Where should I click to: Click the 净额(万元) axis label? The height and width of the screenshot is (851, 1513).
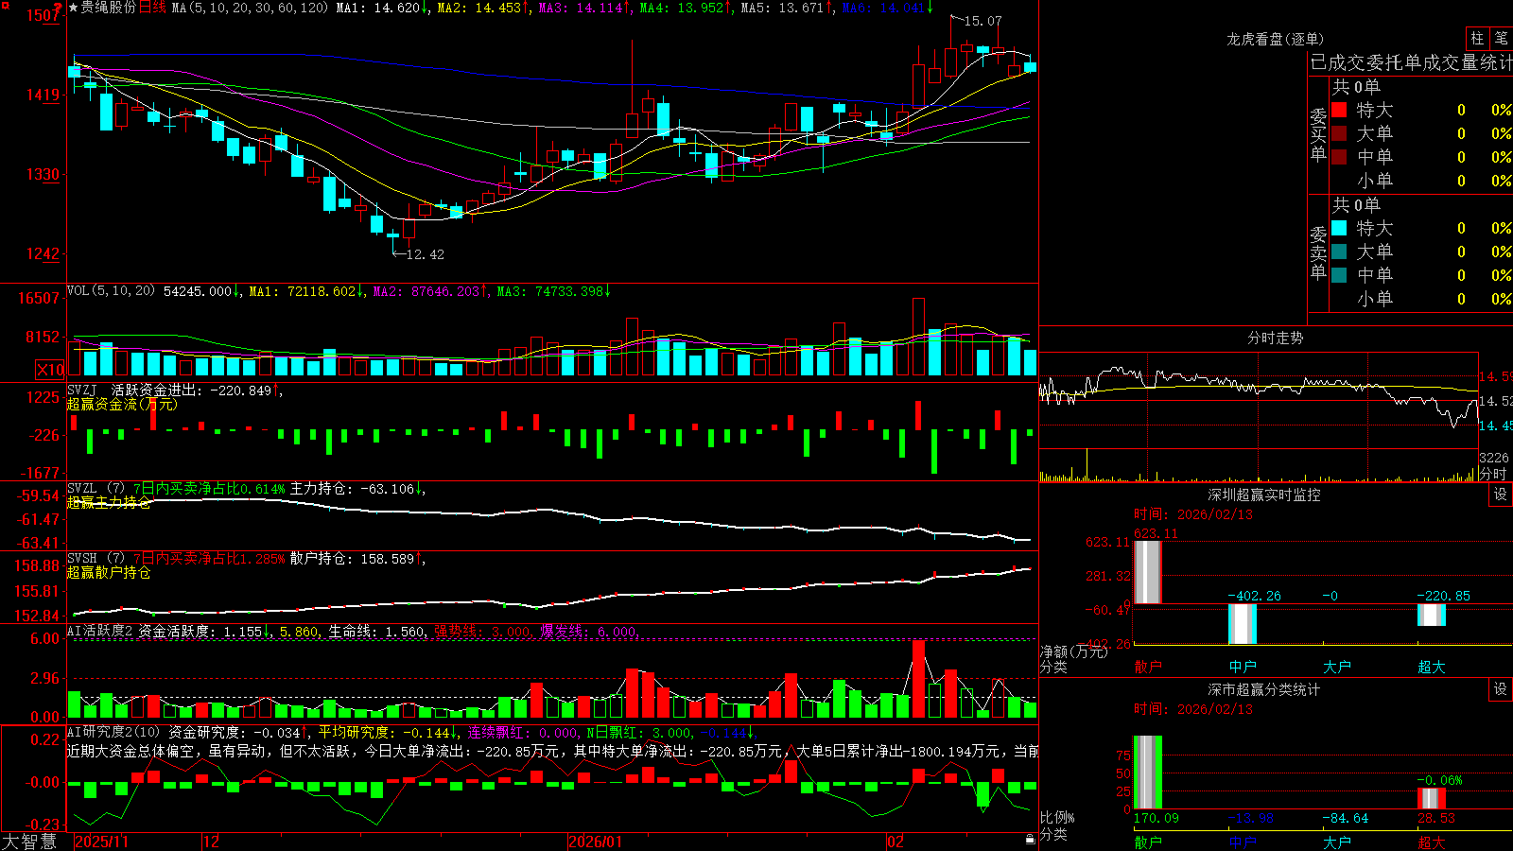tap(1073, 651)
